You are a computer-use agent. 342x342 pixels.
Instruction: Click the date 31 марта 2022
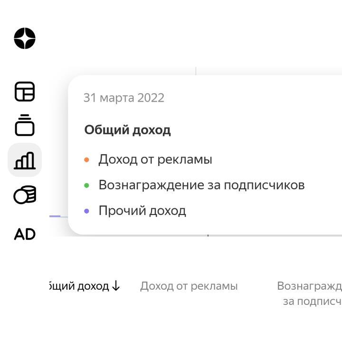[x=124, y=98]
